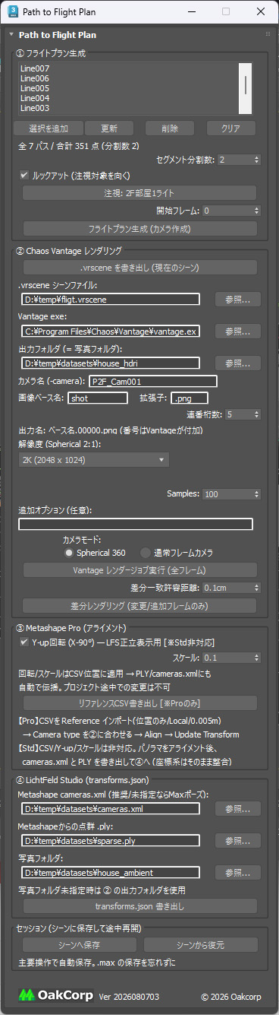Browse for the Vantage exe
The height and width of the screenshot is (1015, 279).
[x=237, y=331]
